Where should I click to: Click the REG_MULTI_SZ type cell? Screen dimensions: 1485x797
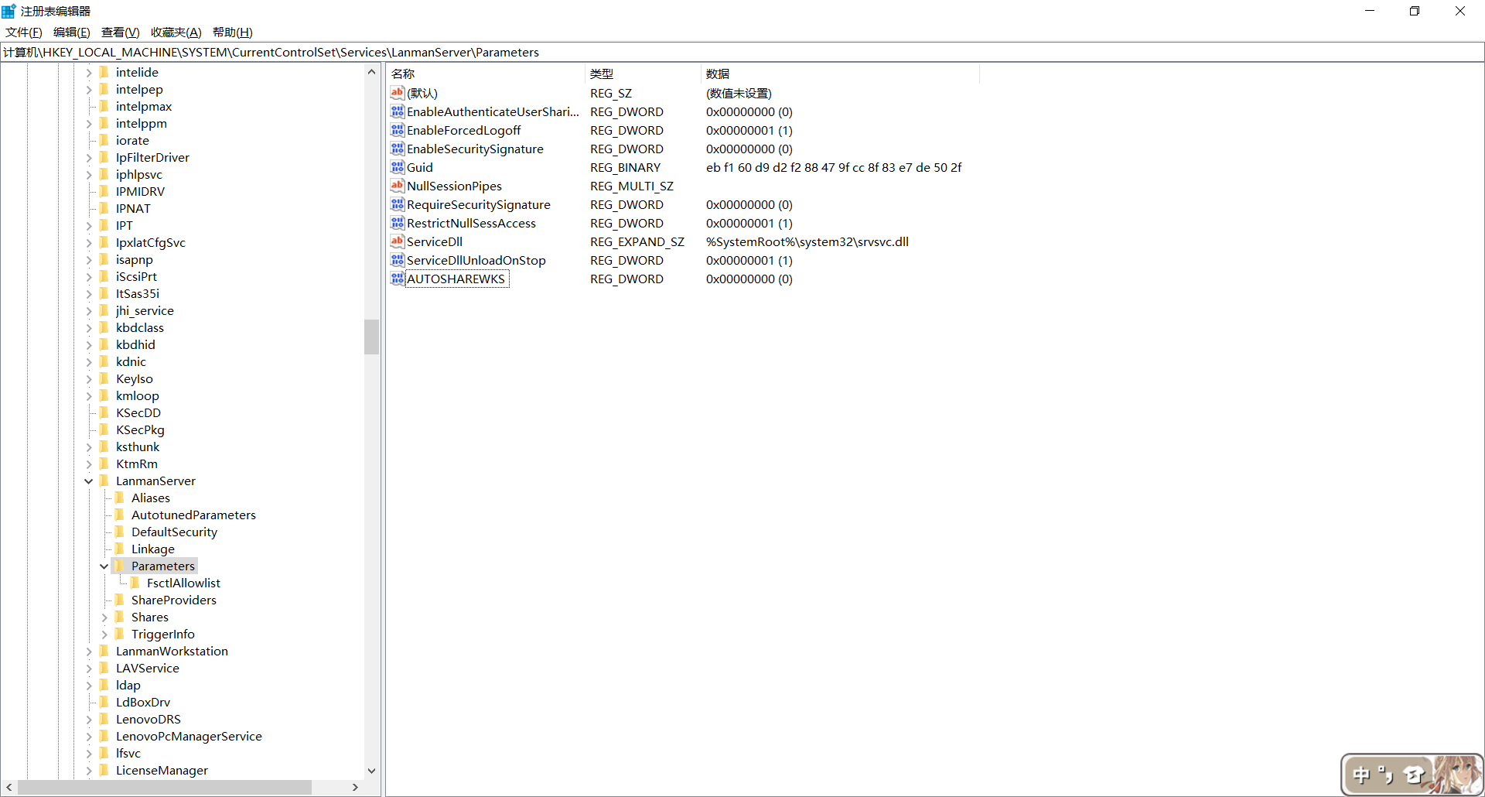click(x=632, y=186)
